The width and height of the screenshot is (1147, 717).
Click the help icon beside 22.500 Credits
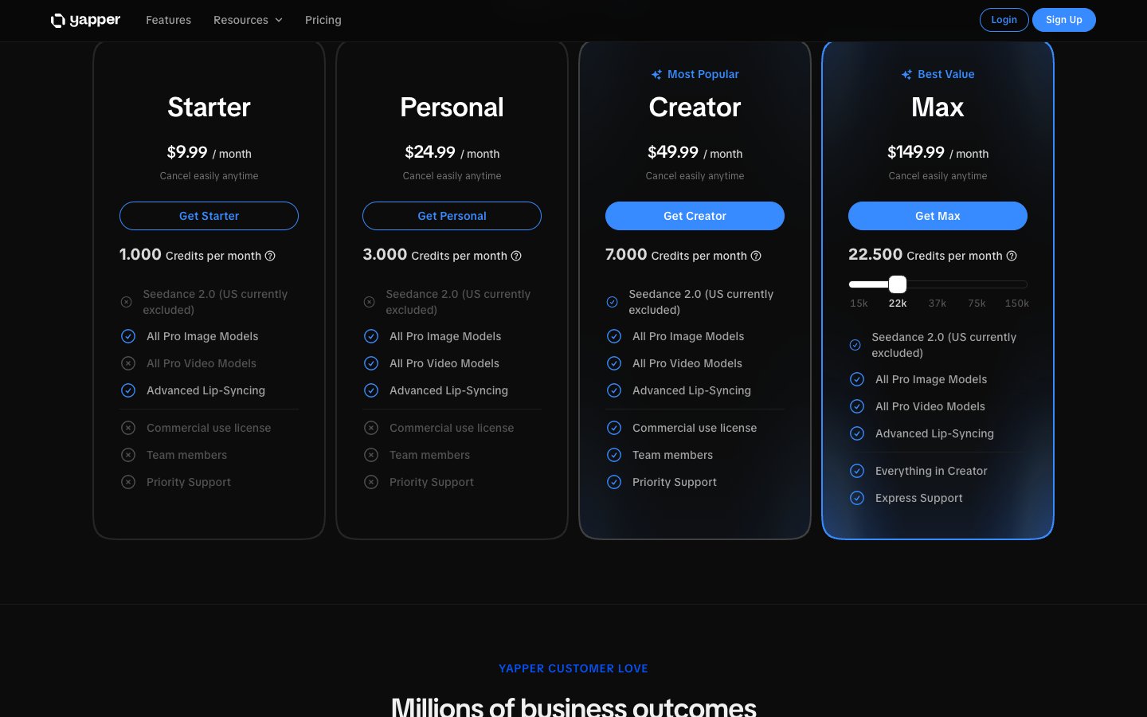[1012, 256]
